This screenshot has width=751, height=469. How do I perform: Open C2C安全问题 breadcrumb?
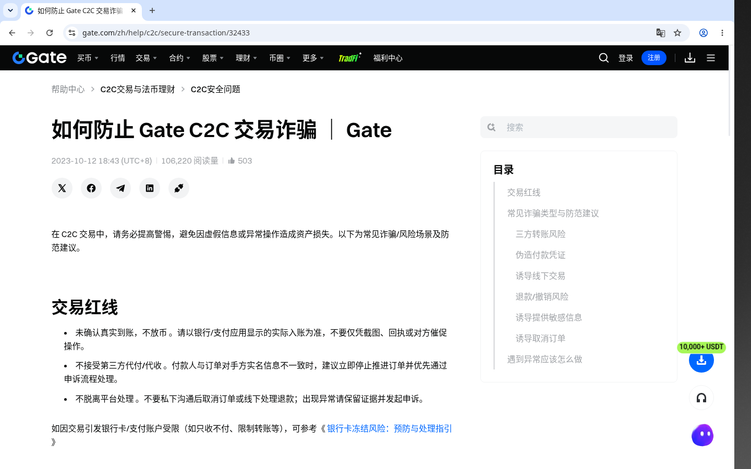pyautogui.click(x=215, y=89)
